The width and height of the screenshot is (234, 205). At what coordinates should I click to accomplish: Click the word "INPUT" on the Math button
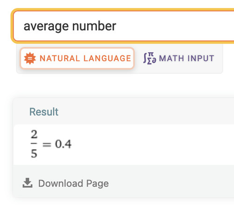tap(201, 59)
